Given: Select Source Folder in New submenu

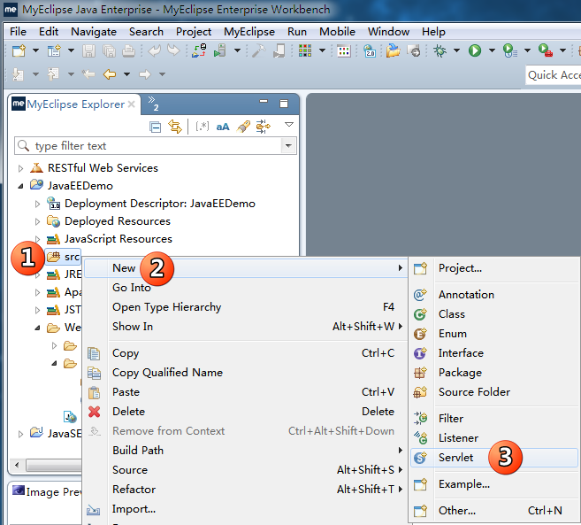Looking at the screenshot, I should (494, 392).
